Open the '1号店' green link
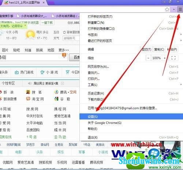 click(31, 137)
